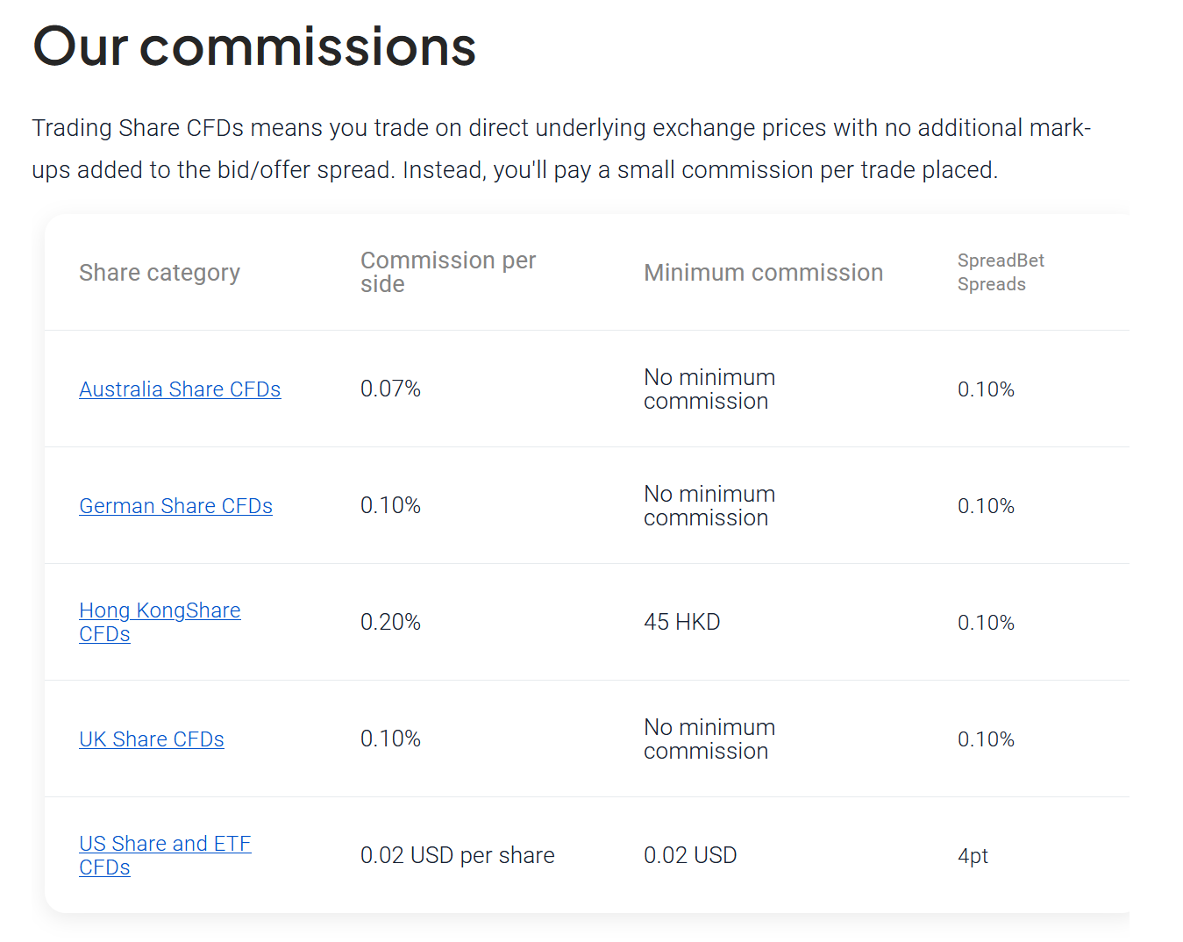Click German row No minimum commission text
This screenshot has height=942, width=1183.
709,506
